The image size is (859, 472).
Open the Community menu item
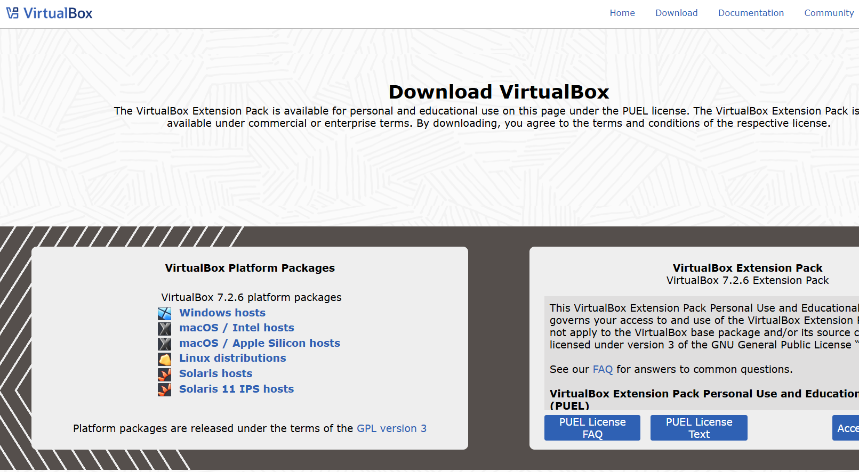829,13
